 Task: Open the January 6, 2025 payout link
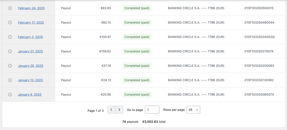pos(29,95)
